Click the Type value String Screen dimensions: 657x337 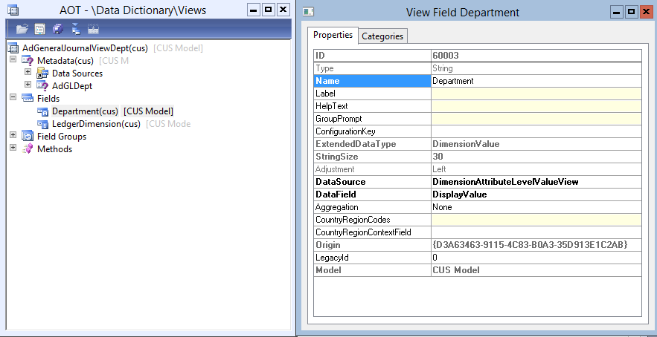536,68
